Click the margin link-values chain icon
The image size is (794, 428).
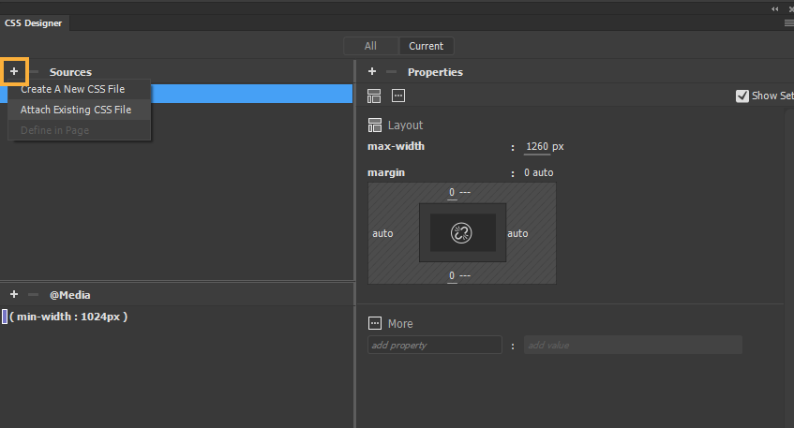461,233
